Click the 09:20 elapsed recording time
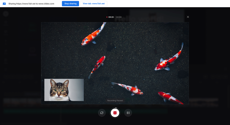The height and width of the screenshot is (125, 230). 111,17
